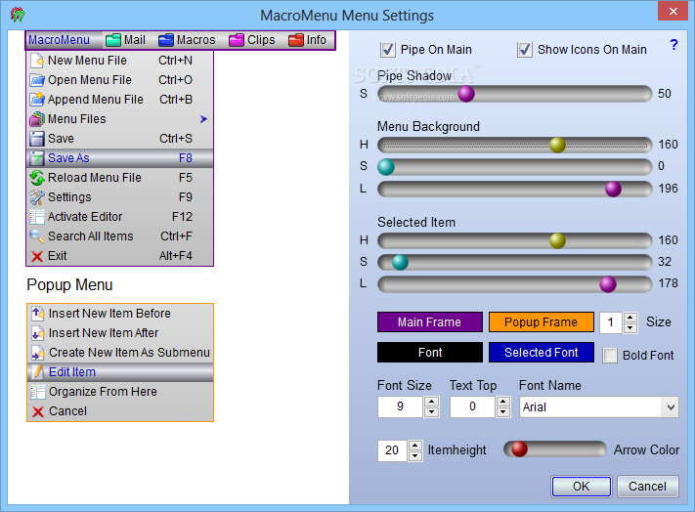The width and height of the screenshot is (695, 512).
Task: Click the frame Size value field
Action: [x=611, y=322]
